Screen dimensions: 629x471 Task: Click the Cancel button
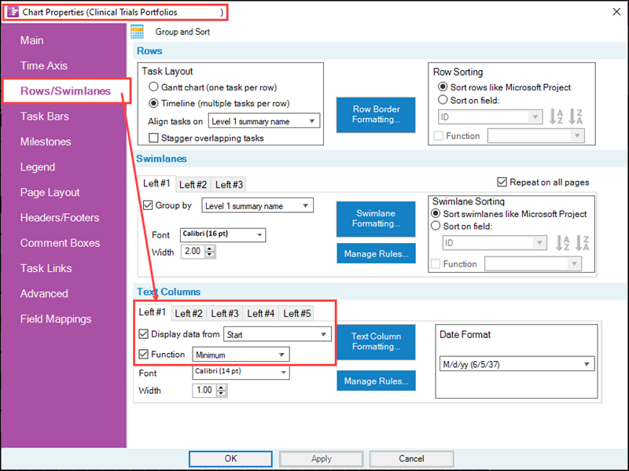coord(411,458)
